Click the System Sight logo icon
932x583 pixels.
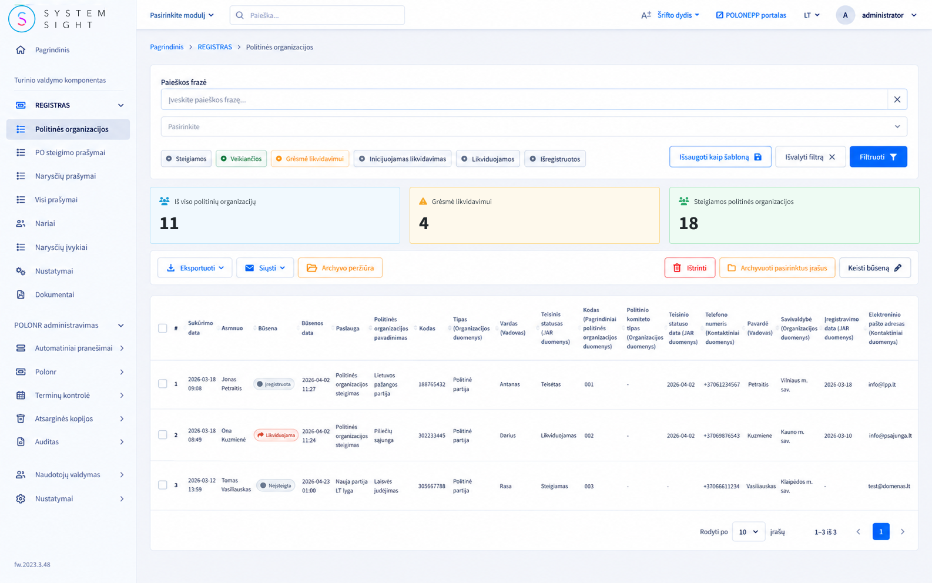tap(22, 18)
